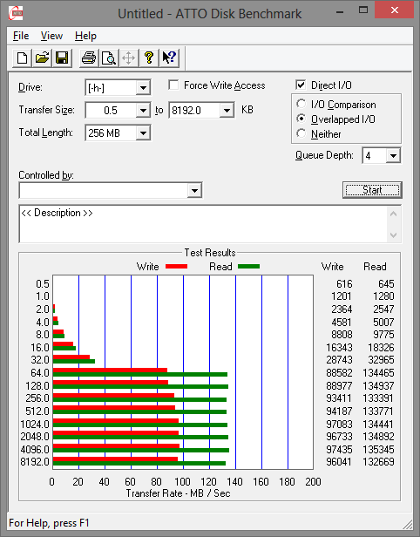This screenshot has height=537, width=420.
Task: Click read value 132669
Action: (x=378, y=462)
